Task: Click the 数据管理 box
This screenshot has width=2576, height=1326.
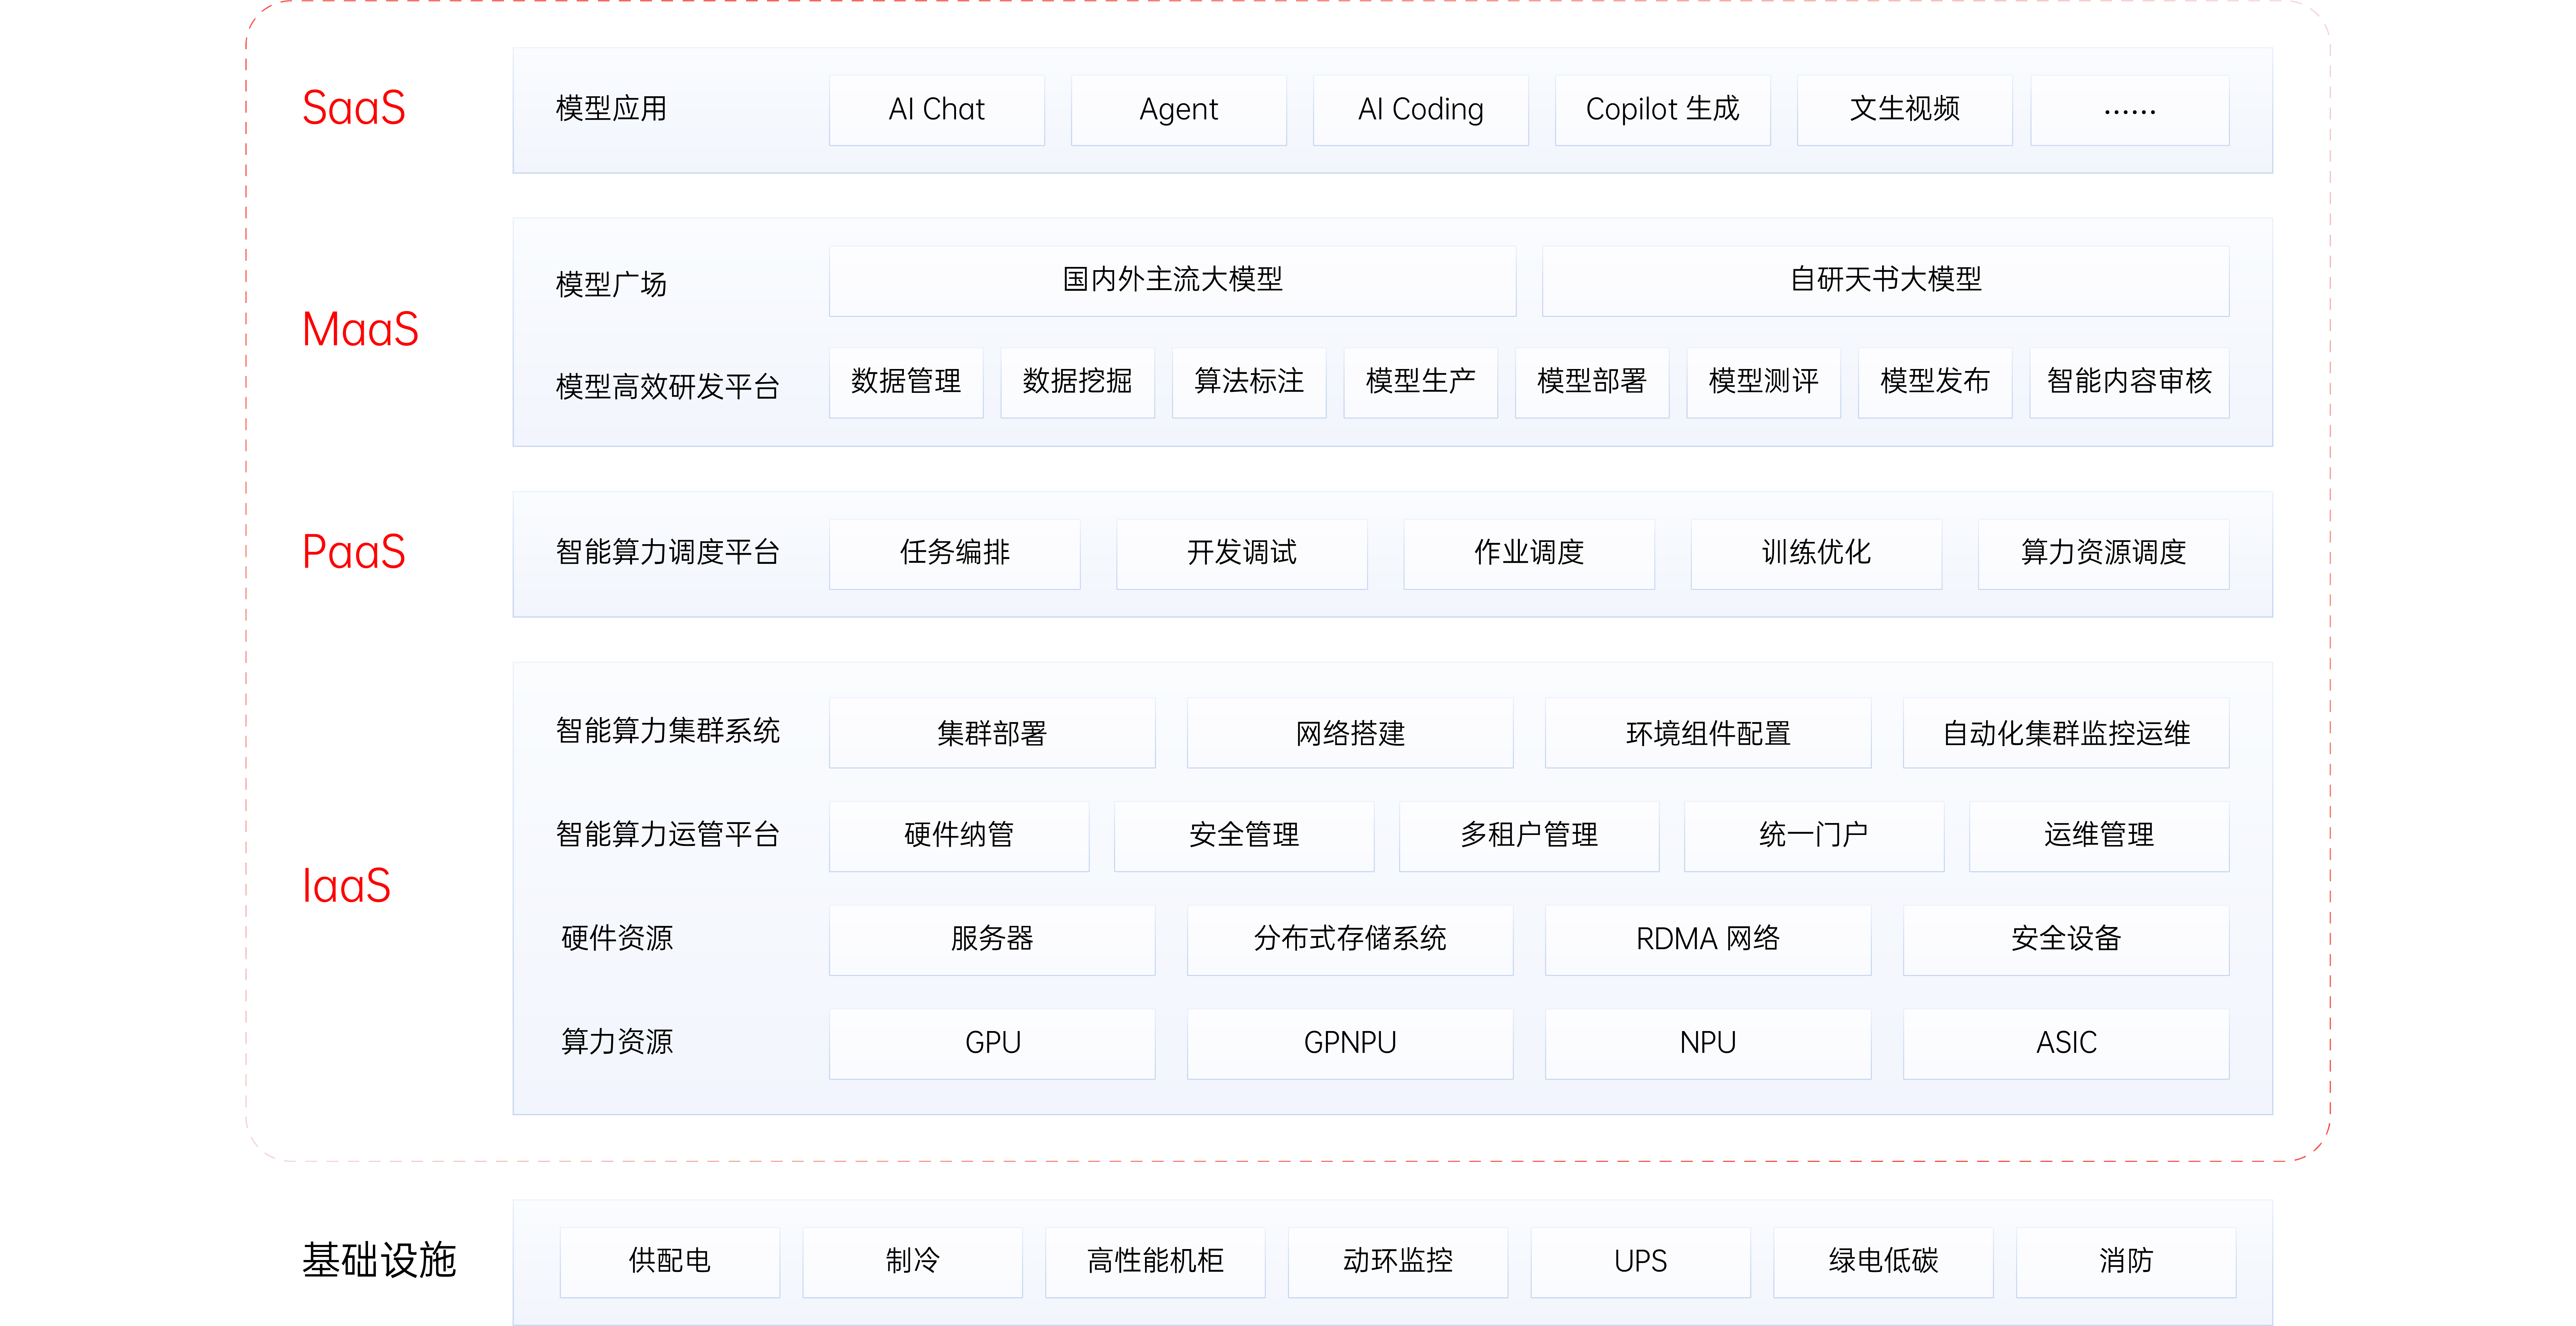Action: click(x=906, y=383)
